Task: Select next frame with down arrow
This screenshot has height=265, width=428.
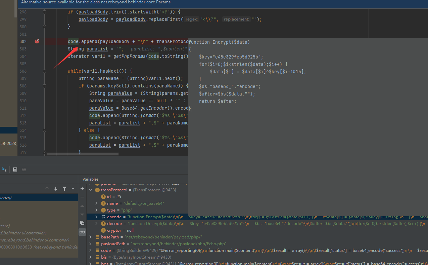Action: [x=56, y=189]
